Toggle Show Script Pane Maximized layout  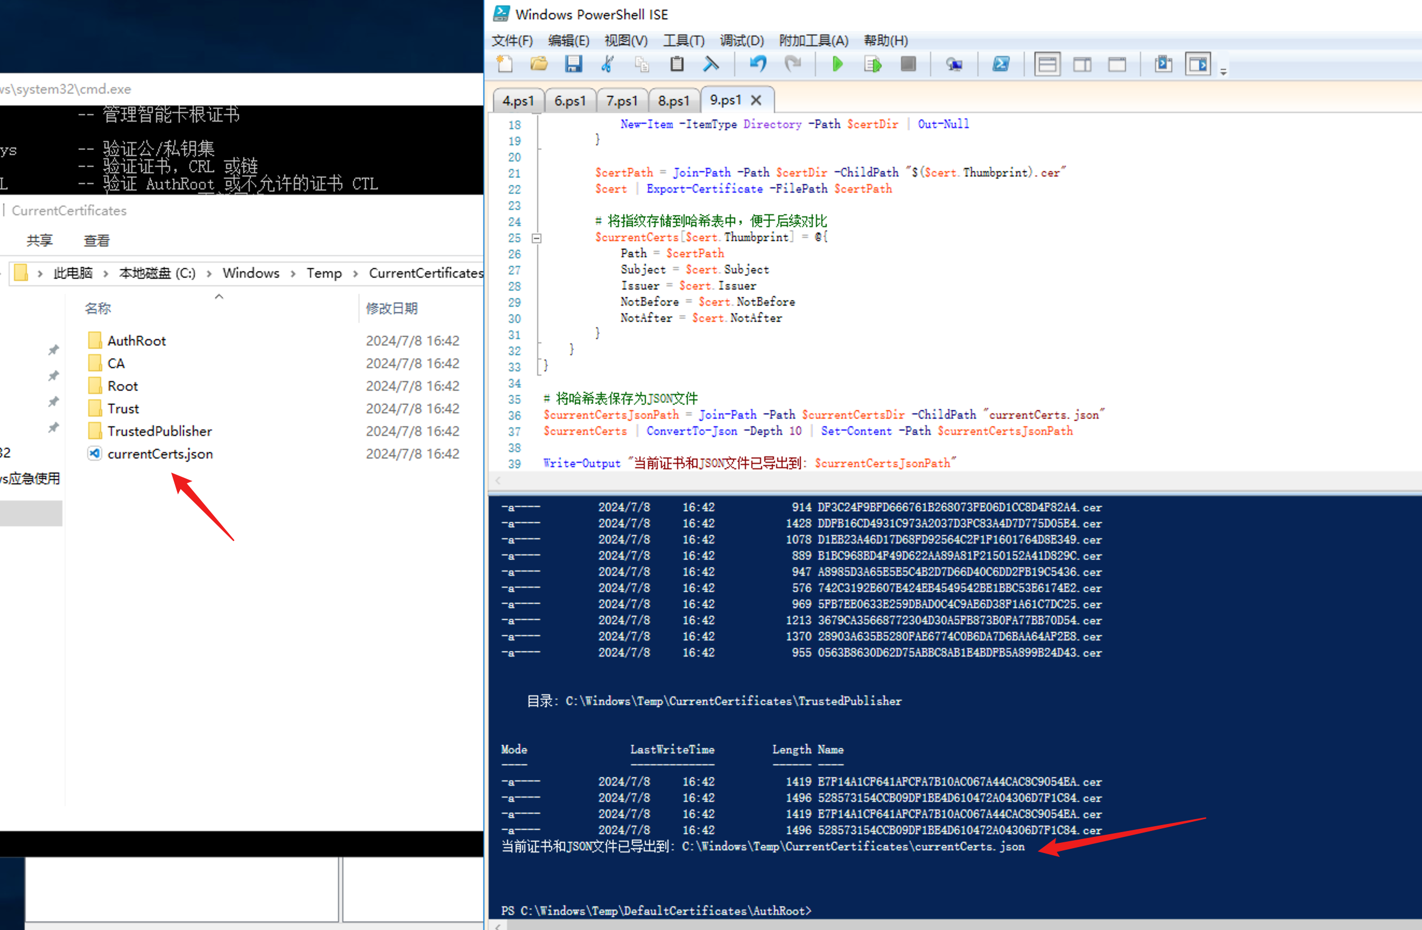[1117, 64]
